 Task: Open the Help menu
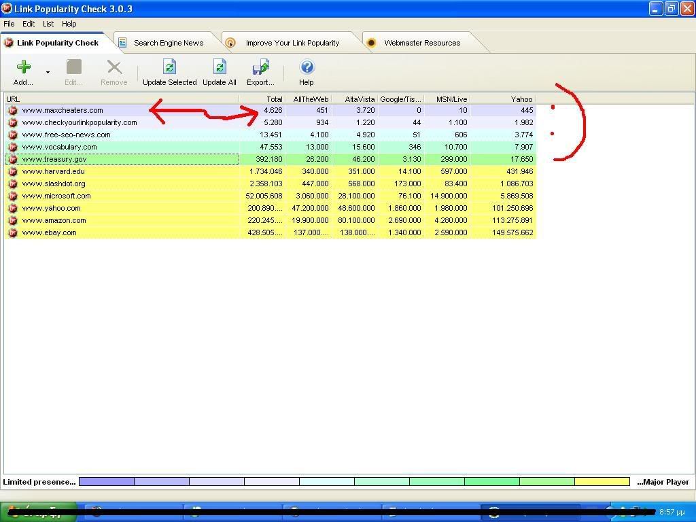point(69,24)
